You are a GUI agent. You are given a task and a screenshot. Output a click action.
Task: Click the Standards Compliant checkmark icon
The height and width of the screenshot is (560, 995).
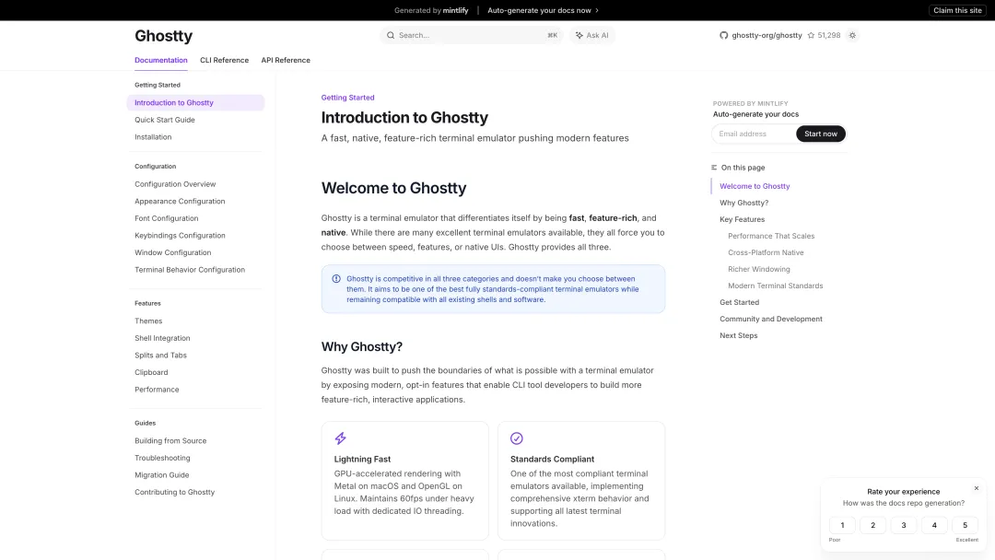click(x=517, y=438)
